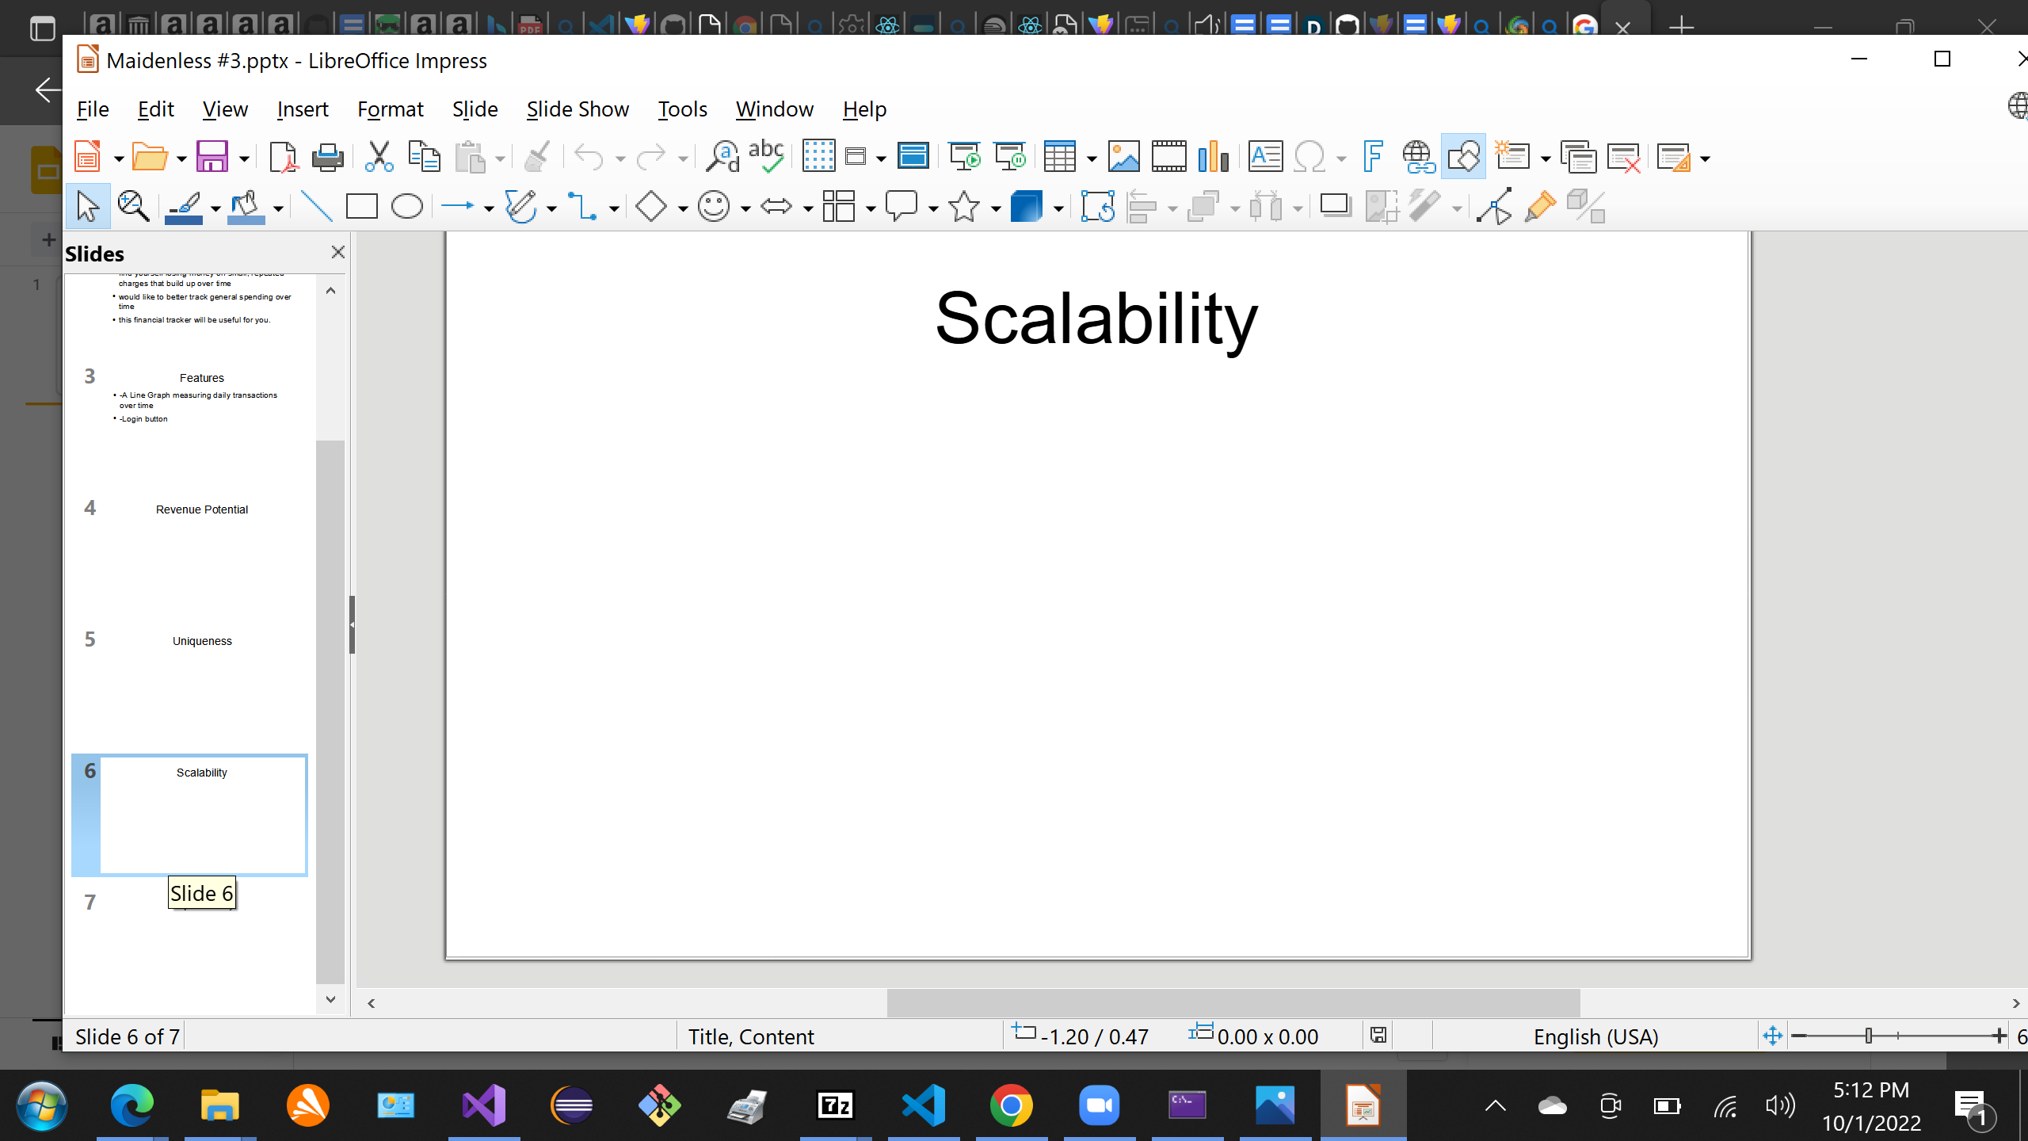The image size is (2028, 1141).
Task: Toggle the Shadow button
Action: coord(1336,207)
